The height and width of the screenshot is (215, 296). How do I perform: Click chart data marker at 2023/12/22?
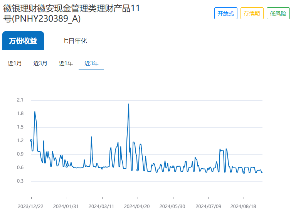(x=31, y=141)
